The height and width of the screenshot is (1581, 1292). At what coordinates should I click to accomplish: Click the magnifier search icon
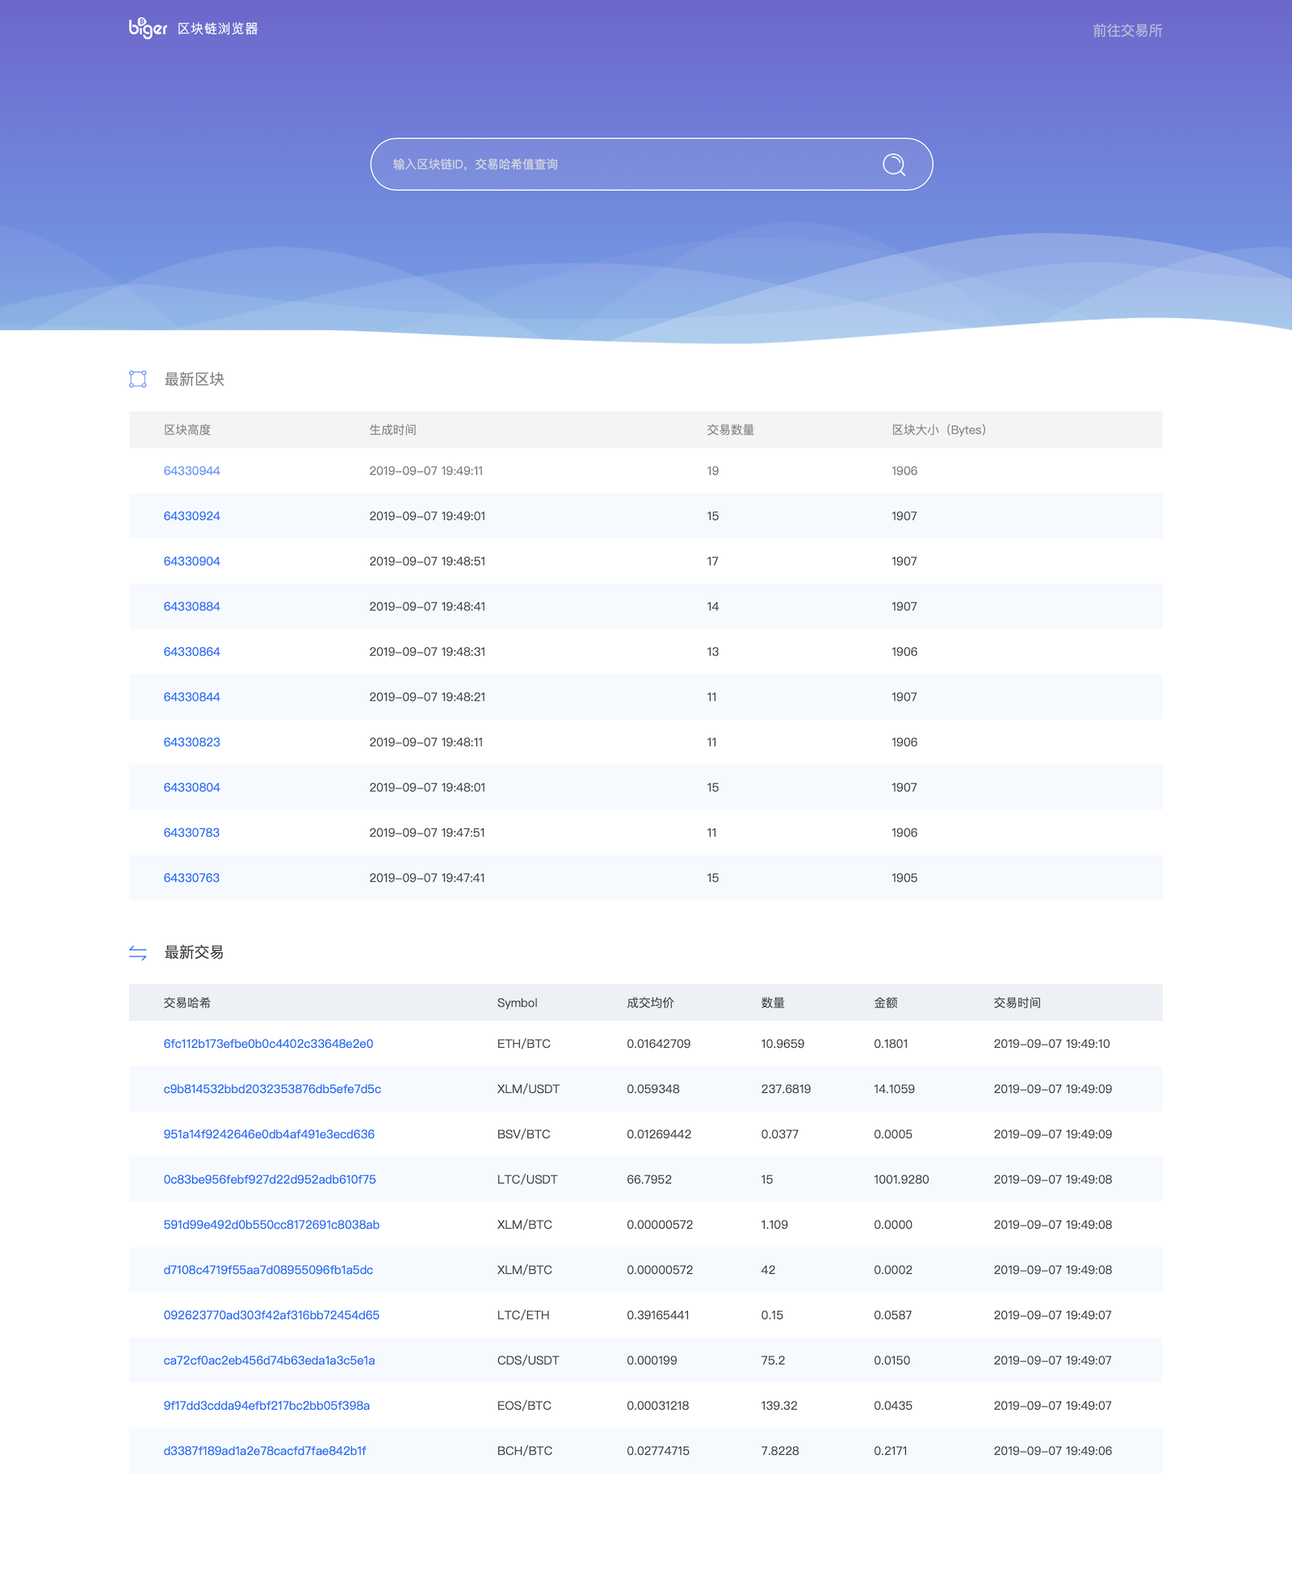coord(893,165)
